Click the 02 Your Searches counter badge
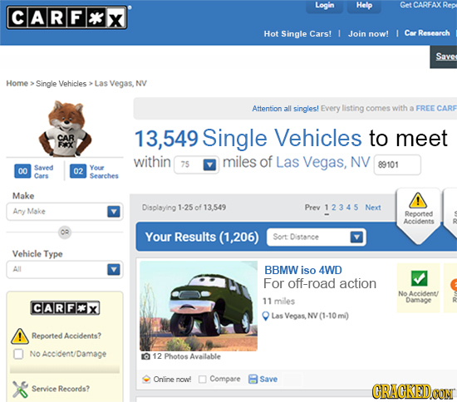Image resolution: width=457 pixels, height=402 pixels. 78,171
